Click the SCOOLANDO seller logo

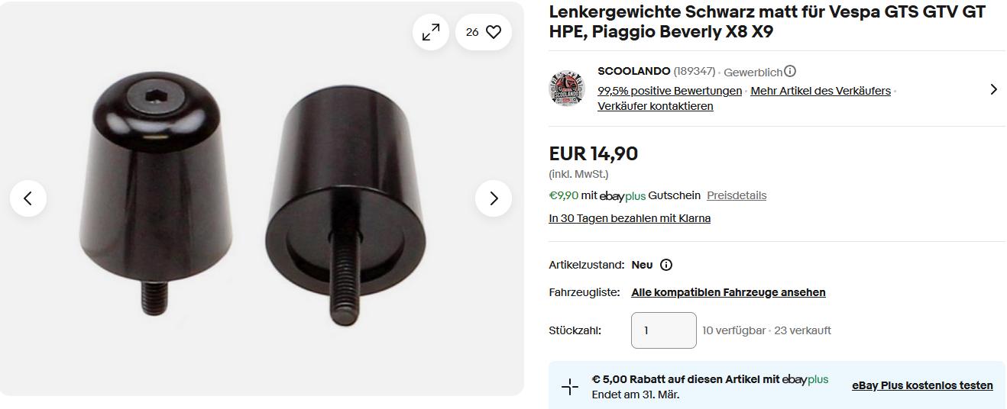coord(567,89)
